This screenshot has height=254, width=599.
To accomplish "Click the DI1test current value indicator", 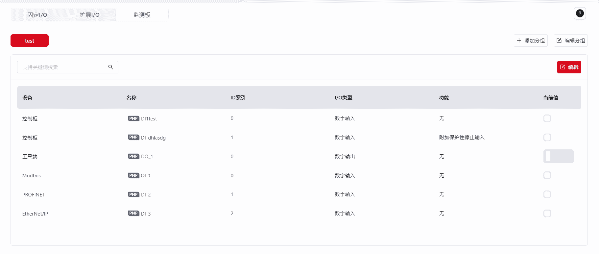I will point(547,118).
